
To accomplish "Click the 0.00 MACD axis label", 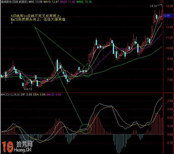I will [x=170, y=134].
